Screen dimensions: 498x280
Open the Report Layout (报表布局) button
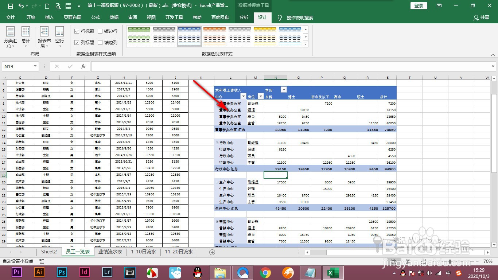pyautogui.click(x=44, y=37)
